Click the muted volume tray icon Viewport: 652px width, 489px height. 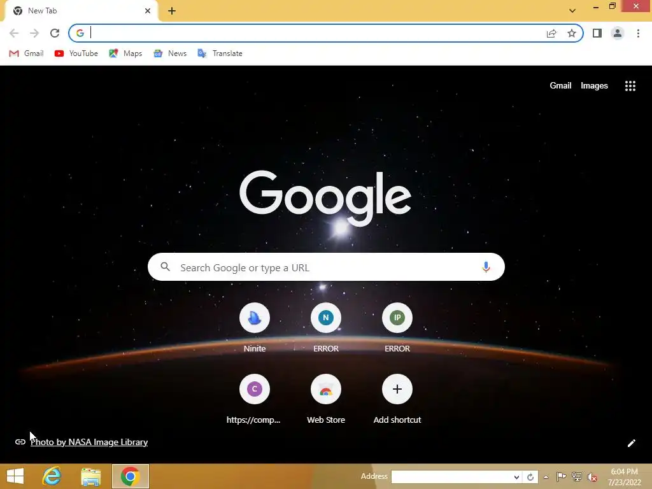click(x=592, y=477)
